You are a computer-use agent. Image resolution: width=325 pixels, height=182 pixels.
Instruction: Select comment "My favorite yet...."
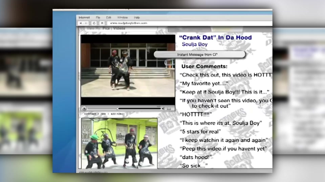click(204, 83)
